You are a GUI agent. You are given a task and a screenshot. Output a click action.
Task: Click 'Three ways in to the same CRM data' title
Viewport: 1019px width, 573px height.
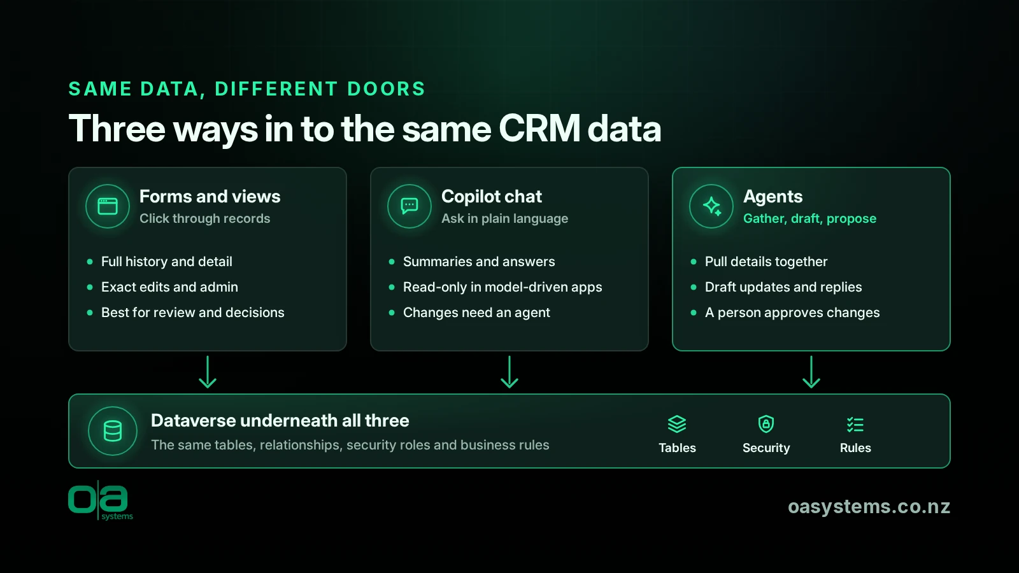point(365,129)
